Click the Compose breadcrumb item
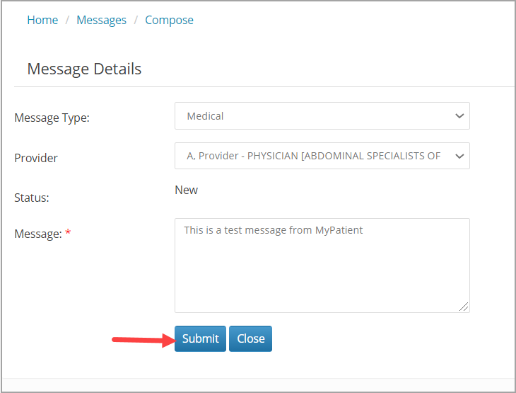The height and width of the screenshot is (393, 516). pyautogui.click(x=169, y=20)
